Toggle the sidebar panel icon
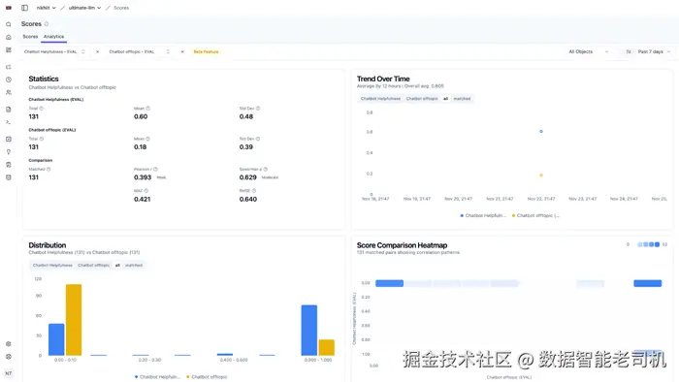 [24, 8]
